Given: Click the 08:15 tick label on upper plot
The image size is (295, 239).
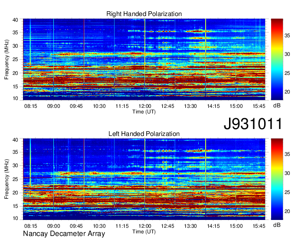Looking at the screenshot, I should click(x=31, y=106).
